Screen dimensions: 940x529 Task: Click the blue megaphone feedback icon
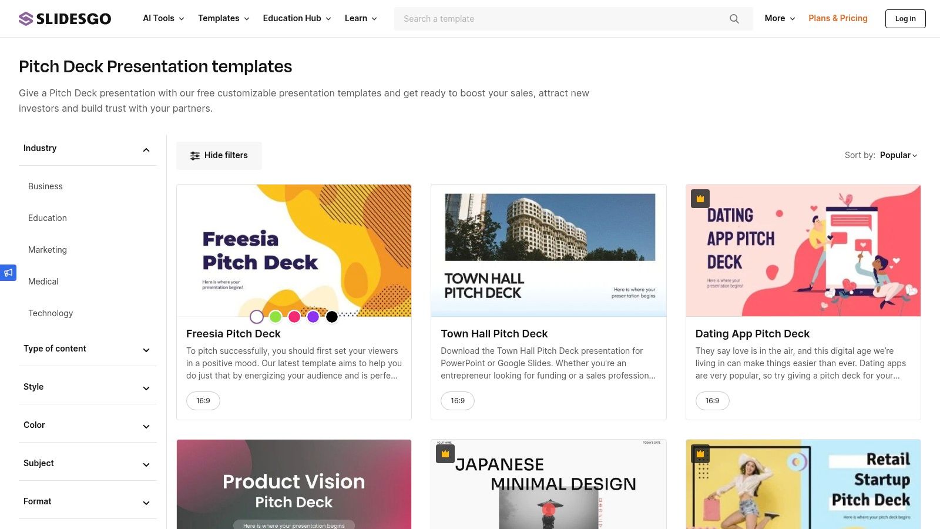click(8, 273)
